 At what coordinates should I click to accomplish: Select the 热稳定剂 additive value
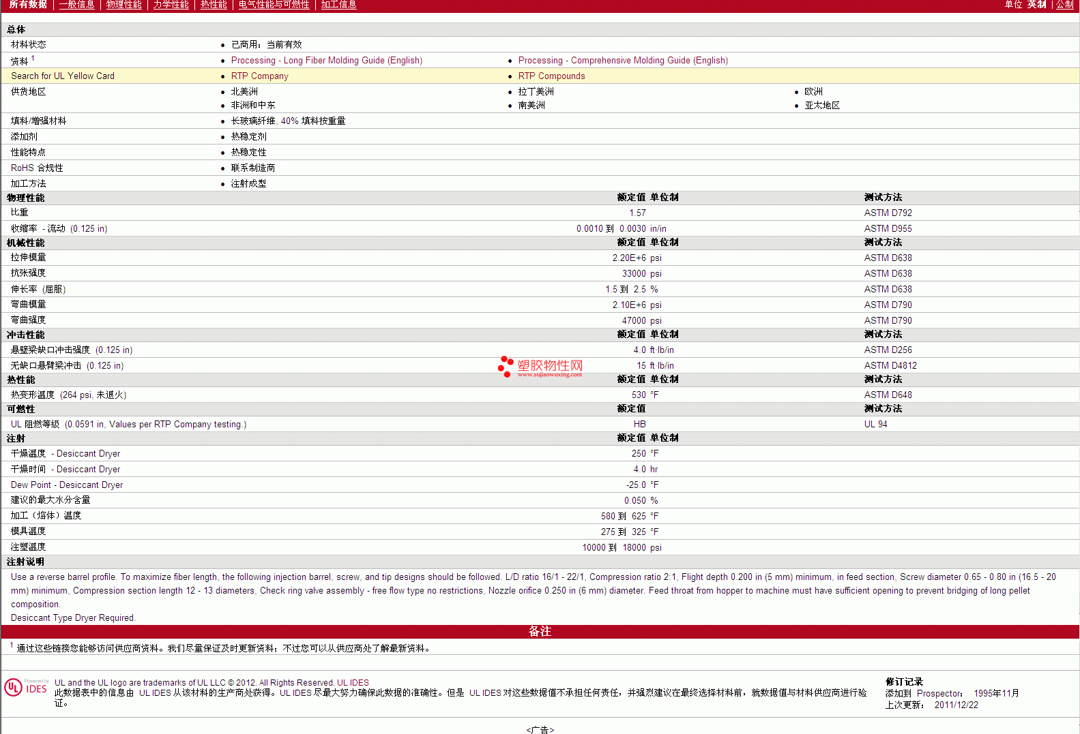(249, 137)
